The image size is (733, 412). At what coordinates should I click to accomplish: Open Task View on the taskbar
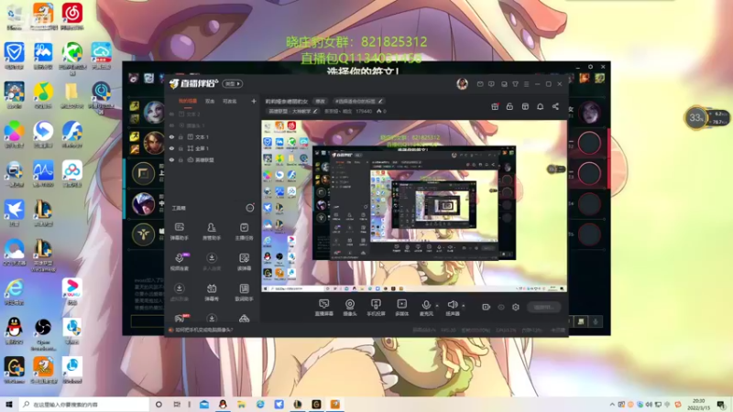tap(177, 404)
